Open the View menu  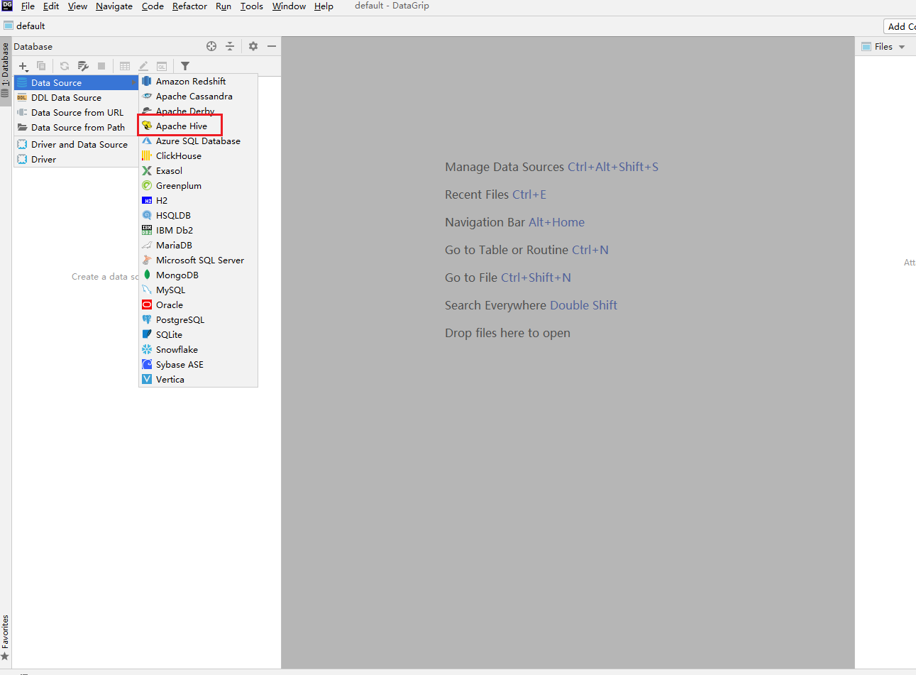[77, 6]
